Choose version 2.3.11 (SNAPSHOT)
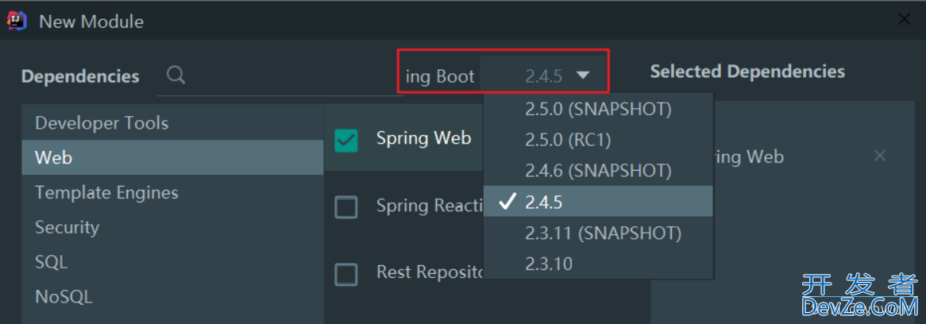Image resolution: width=926 pixels, height=324 pixels. (x=598, y=233)
